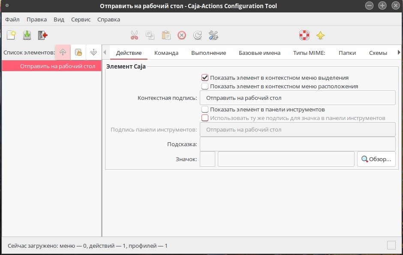Open Help via lifebuoy icon
403x255 pixels.
[304, 35]
